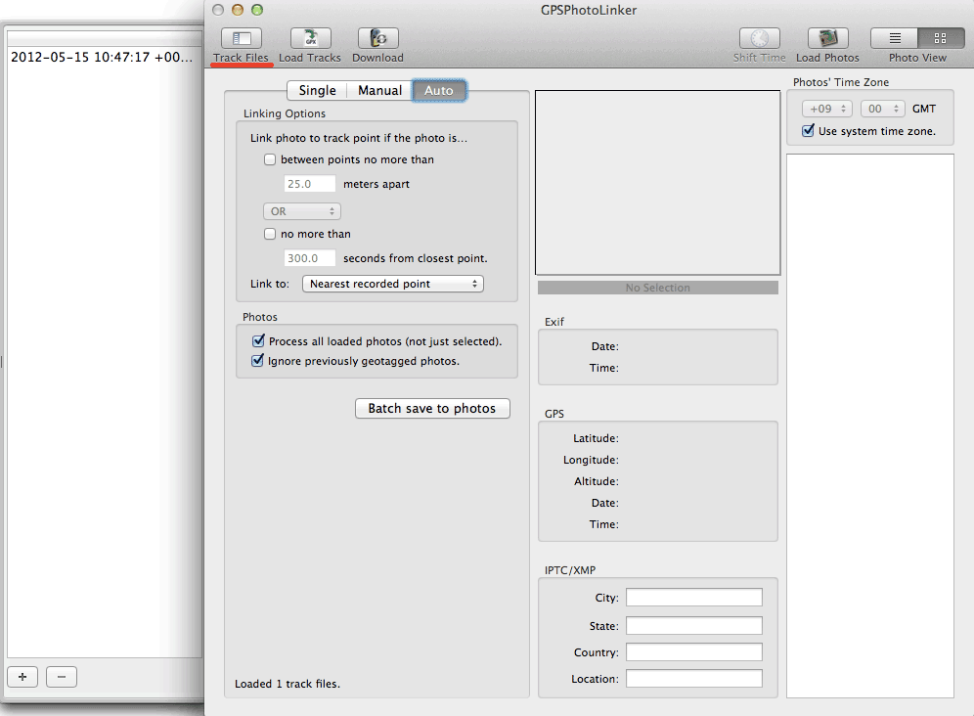
Task: Click Batch save to photos button
Action: (432, 408)
